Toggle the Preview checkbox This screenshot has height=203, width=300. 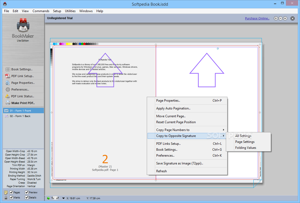(27, 192)
